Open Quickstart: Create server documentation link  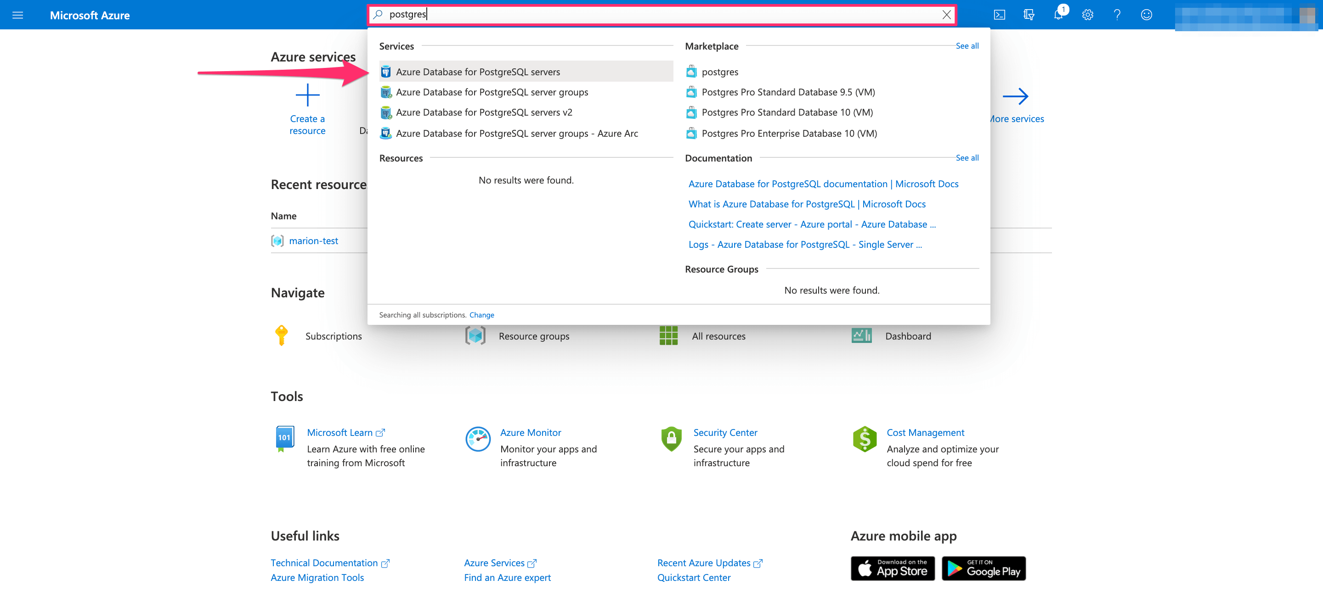point(811,224)
